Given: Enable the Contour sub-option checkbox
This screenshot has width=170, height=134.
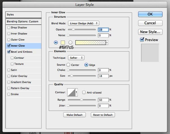Looking at the screenshot, I should coord(12,58).
